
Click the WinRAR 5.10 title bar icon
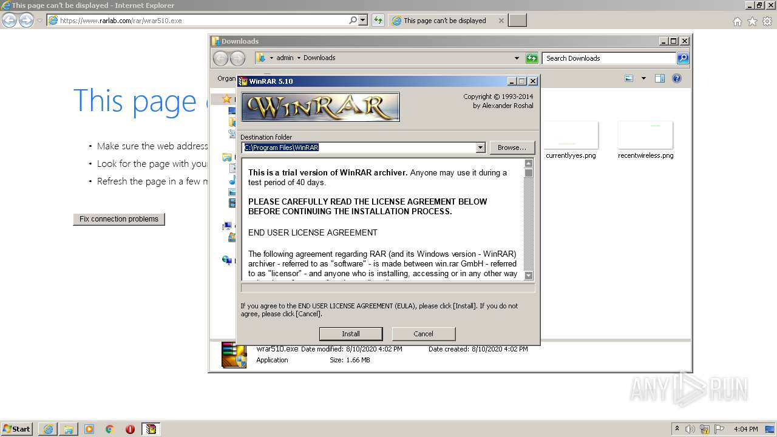pyautogui.click(x=243, y=81)
